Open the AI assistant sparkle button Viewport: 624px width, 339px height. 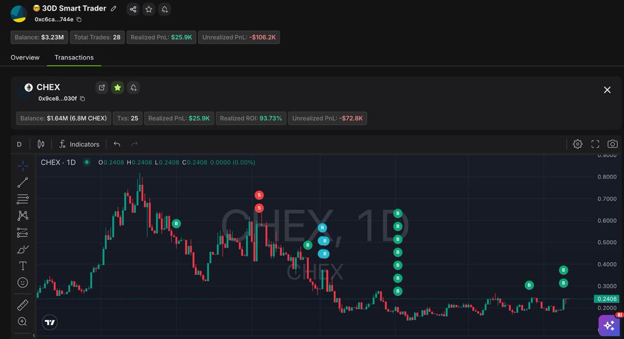click(609, 325)
